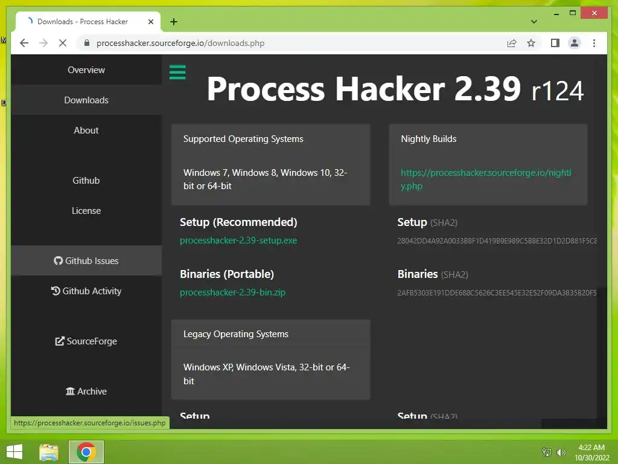The height and width of the screenshot is (464, 618).
Task: Open the volume speaker tray icon
Action: pos(561,452)
